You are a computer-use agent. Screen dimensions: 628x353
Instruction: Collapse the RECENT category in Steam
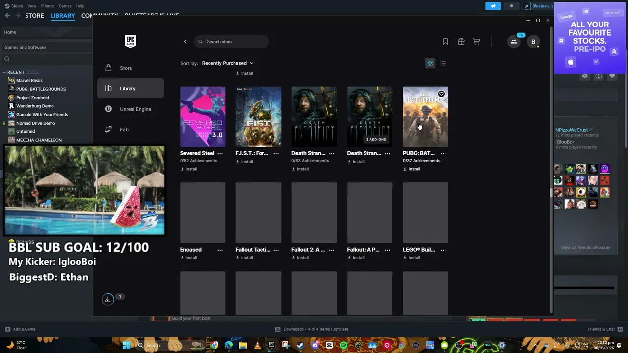click(x=4, y=72)
